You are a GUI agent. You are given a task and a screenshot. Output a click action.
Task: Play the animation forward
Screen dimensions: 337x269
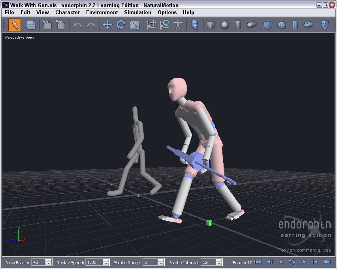[304, 262]
